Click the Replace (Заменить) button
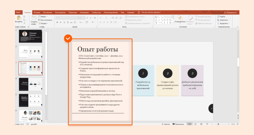Viewport: 254px width, 135px height. point(224,20)
